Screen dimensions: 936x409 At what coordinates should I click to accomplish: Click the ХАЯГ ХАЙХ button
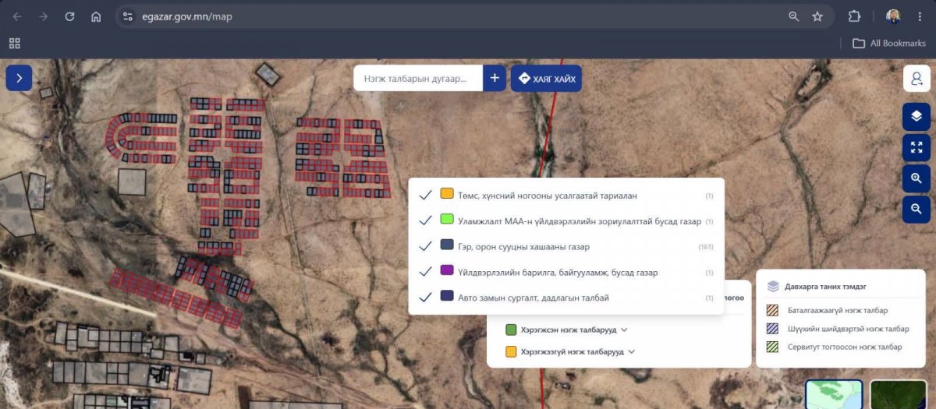pos(546,78)
